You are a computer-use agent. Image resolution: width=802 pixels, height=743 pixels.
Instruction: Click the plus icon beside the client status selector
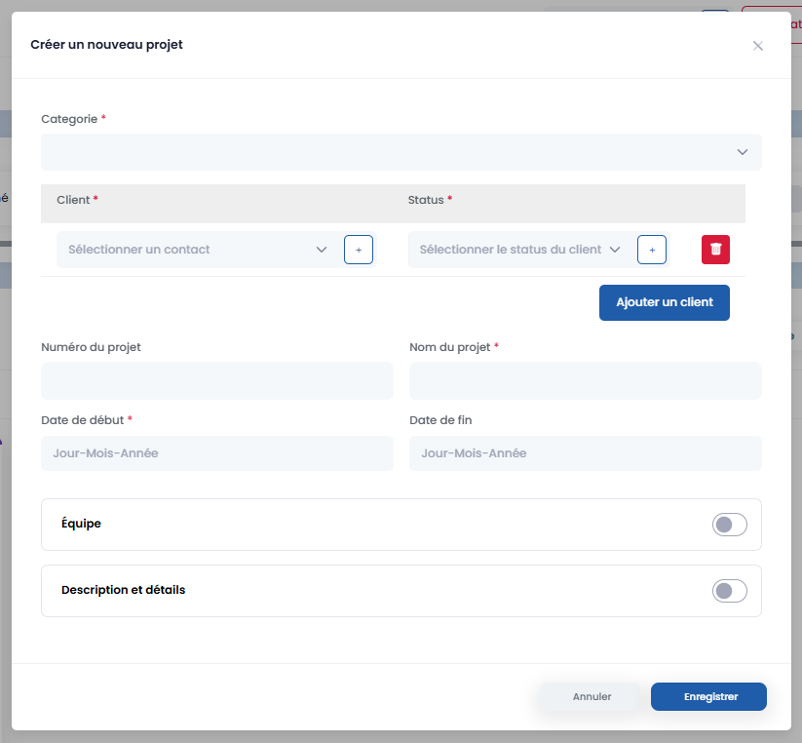coord(652,250)
